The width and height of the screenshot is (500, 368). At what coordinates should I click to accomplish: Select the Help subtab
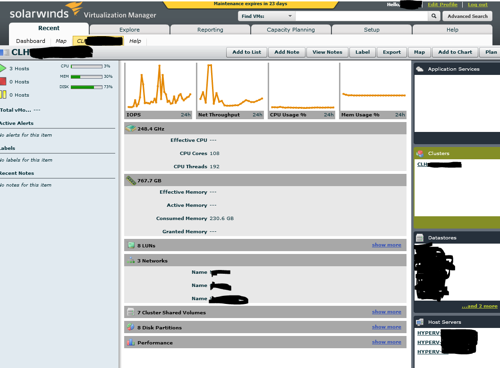135,41
